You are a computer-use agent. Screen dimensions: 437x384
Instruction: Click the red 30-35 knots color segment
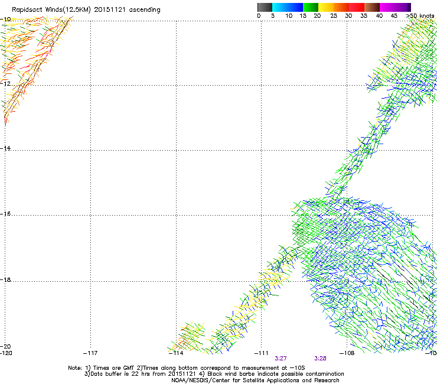click(357, 7)
